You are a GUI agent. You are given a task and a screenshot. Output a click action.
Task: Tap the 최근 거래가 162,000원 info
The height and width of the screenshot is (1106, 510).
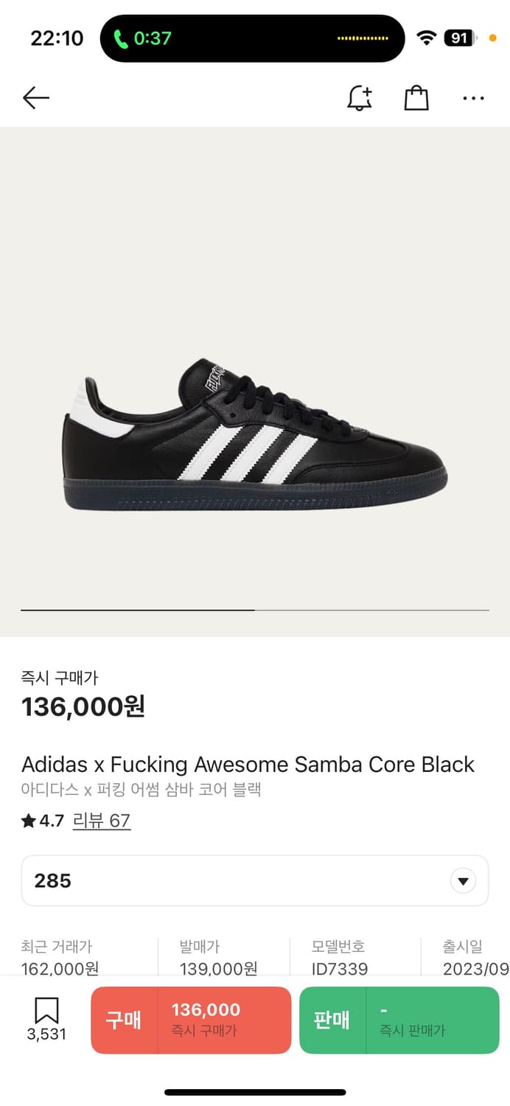click(x=60, y=957)
